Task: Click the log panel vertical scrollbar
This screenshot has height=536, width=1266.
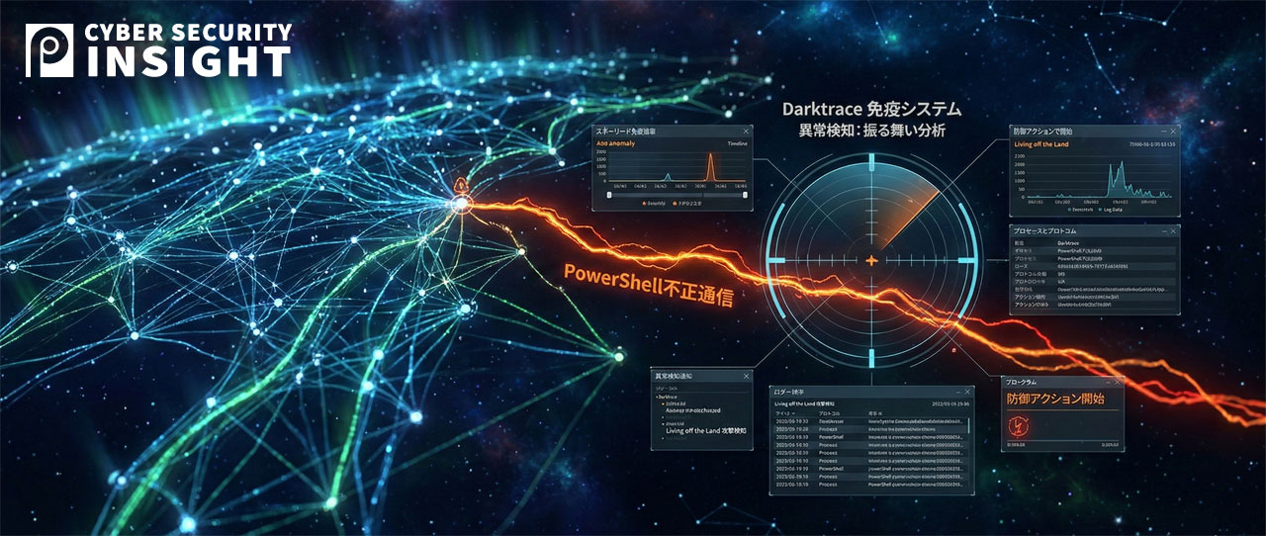Action: click(x=968, y=426)
